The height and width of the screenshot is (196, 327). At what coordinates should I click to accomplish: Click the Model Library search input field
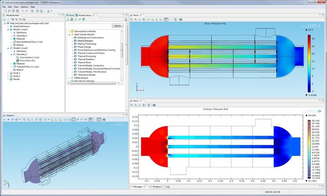pyautogui.click(x=89, y=26)
